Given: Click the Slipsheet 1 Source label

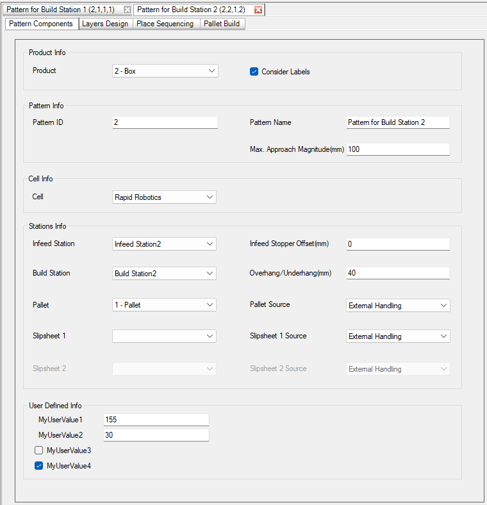Looking at the screenshot, I should [x=278, y=336].
